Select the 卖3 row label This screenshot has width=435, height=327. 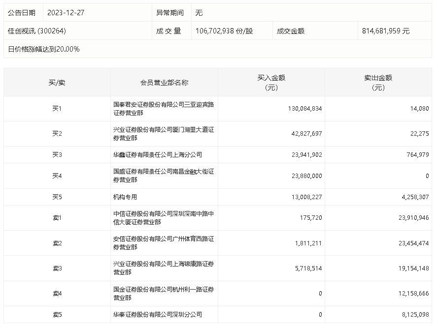(57, 268)
